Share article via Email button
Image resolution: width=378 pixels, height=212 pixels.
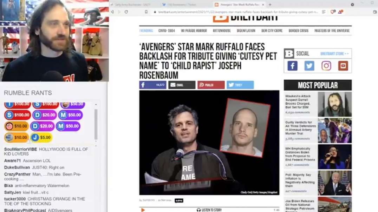(x=182, y=85)
